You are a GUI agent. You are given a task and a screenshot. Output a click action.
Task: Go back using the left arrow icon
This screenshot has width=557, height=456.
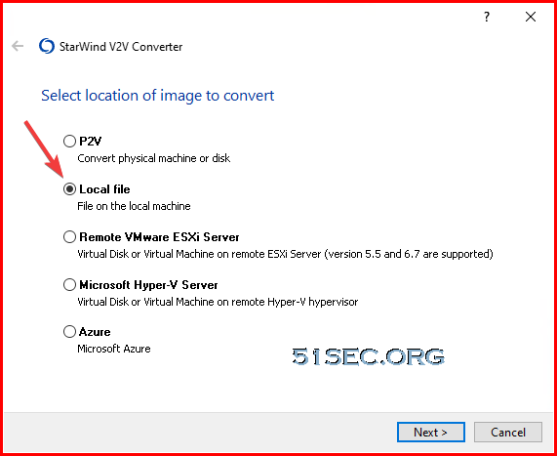tap(18, 46)
